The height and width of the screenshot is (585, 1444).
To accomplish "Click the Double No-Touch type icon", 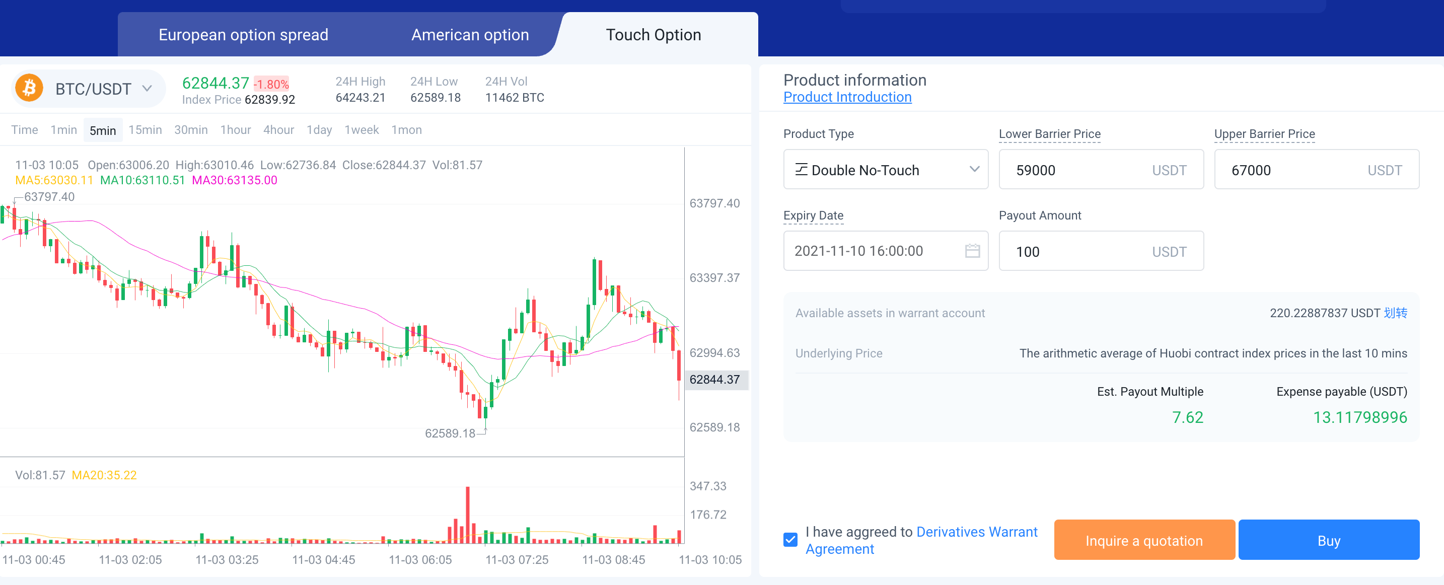I will (801, 169).
